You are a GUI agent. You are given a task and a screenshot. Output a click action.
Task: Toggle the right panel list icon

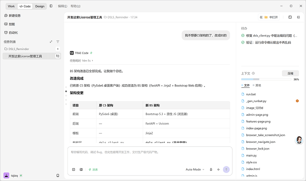pyautogui.click(x=298, y=17)
